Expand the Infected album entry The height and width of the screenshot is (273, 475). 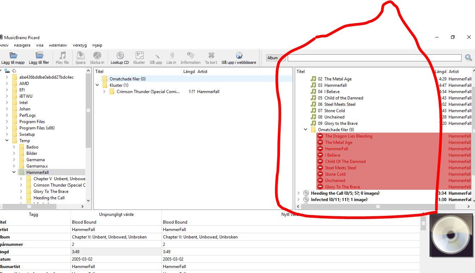click(x=299, y=200)
